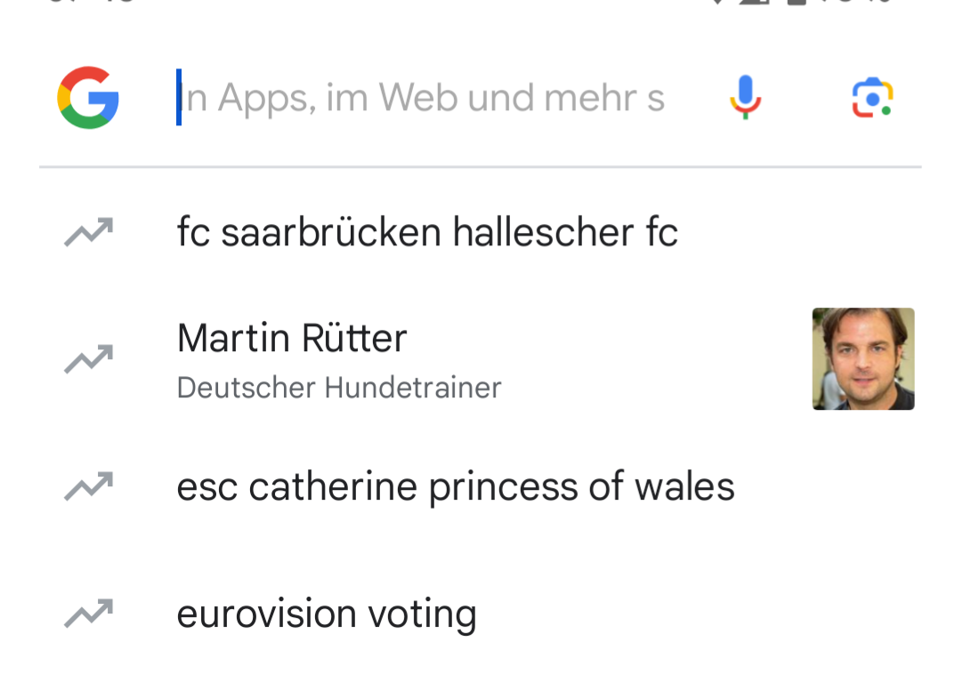Tap the trending arrow beside fc saarbrücken
The width and height of the screenshot is (955, 682).
[89, 232]
